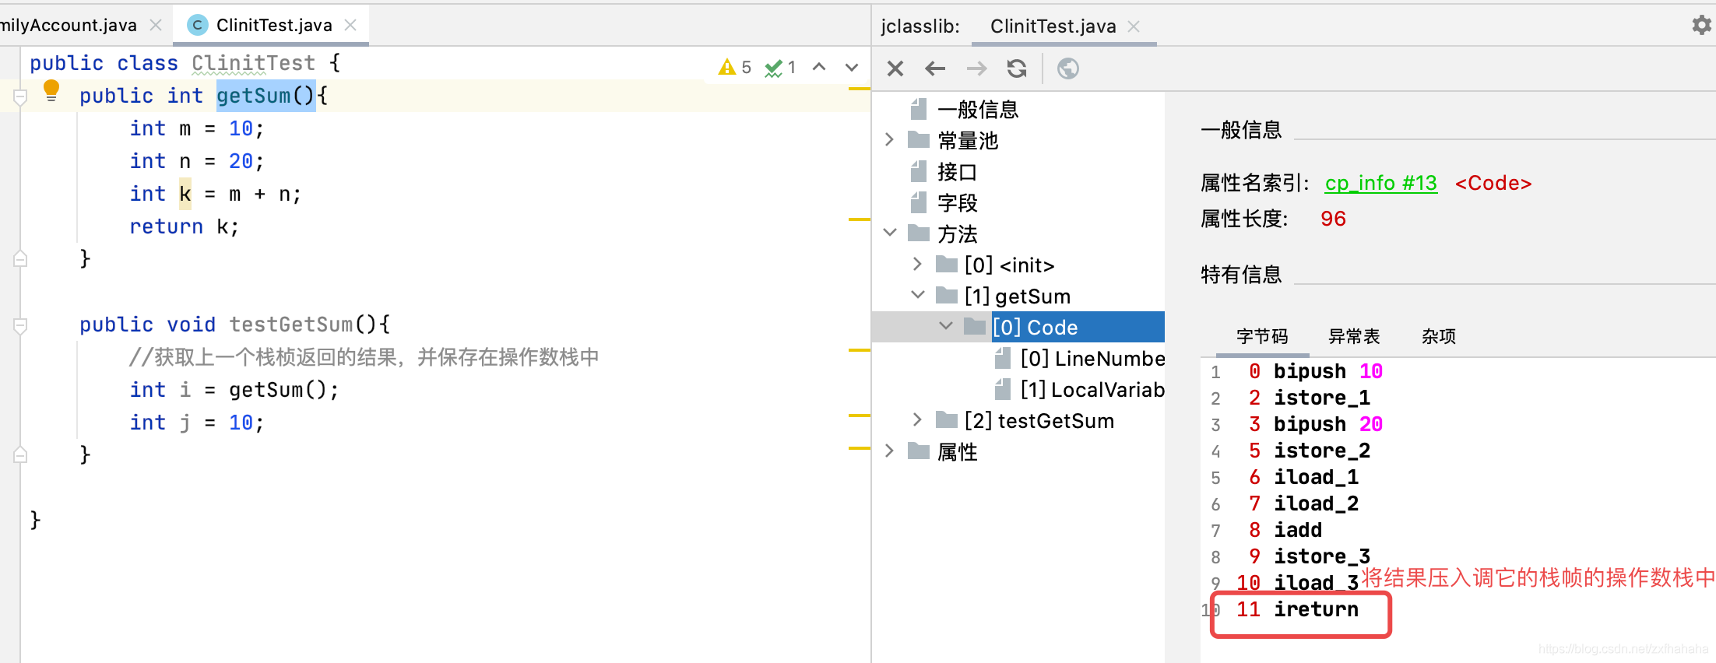The width and height of the screenshot is (1716, 663).
Task: Select [1] LocalVariableTable tree item
Action: pyautogui.click(x=1092, y=390)
